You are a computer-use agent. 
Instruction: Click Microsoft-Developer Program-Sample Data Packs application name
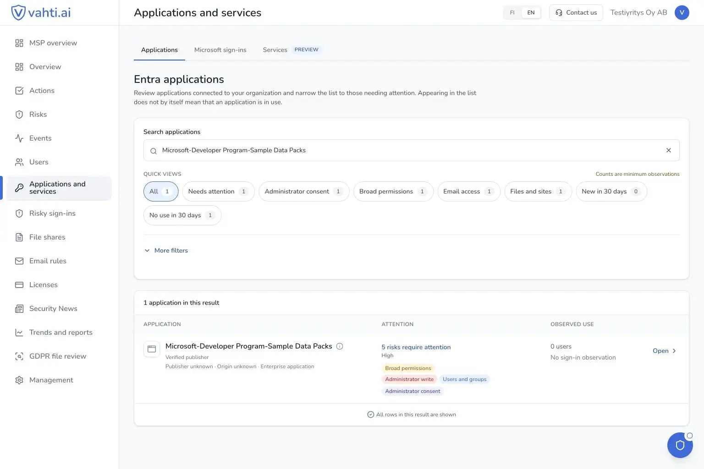click(249, 346)
